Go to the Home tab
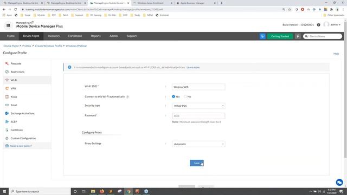Viewport: 347px width, 195px height. (x=11, y=36)
